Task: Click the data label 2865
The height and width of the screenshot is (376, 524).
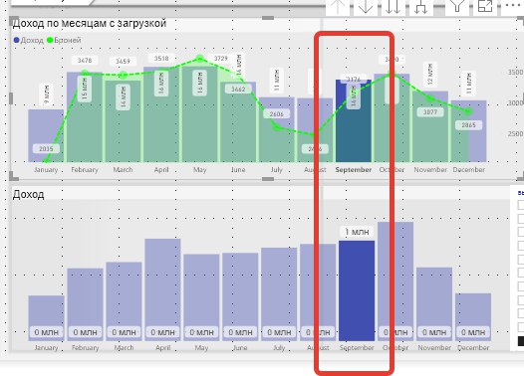Action: (x=468, y=125)
